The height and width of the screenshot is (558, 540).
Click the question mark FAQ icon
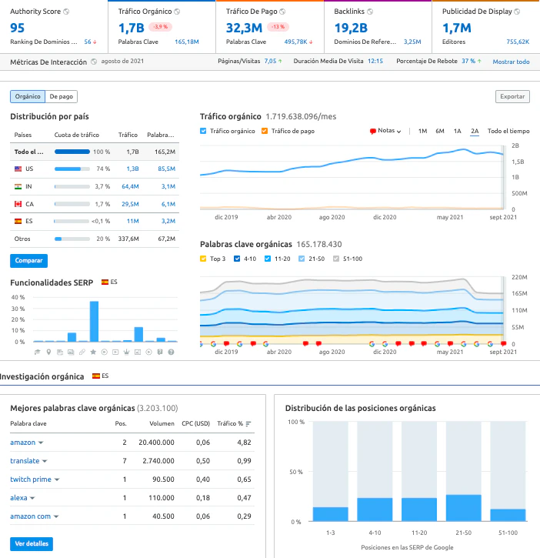[x=171, y=352]
